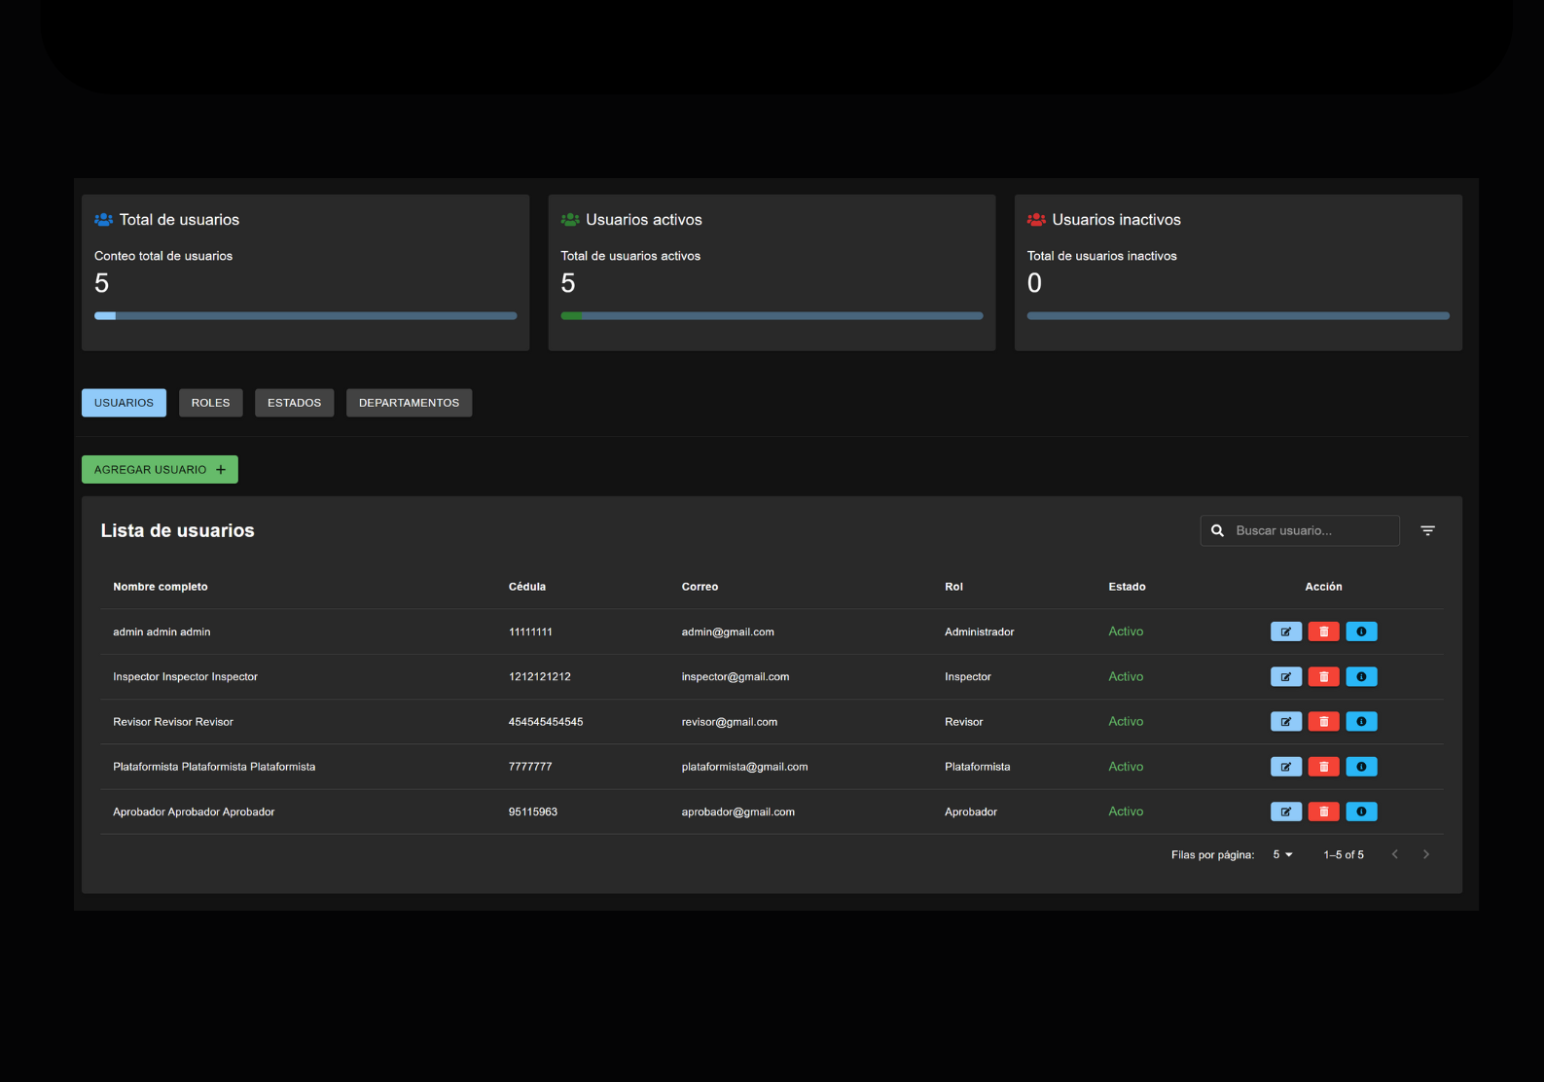Go to next page of users
Screen dimensions: 1544x1082
1426,854
